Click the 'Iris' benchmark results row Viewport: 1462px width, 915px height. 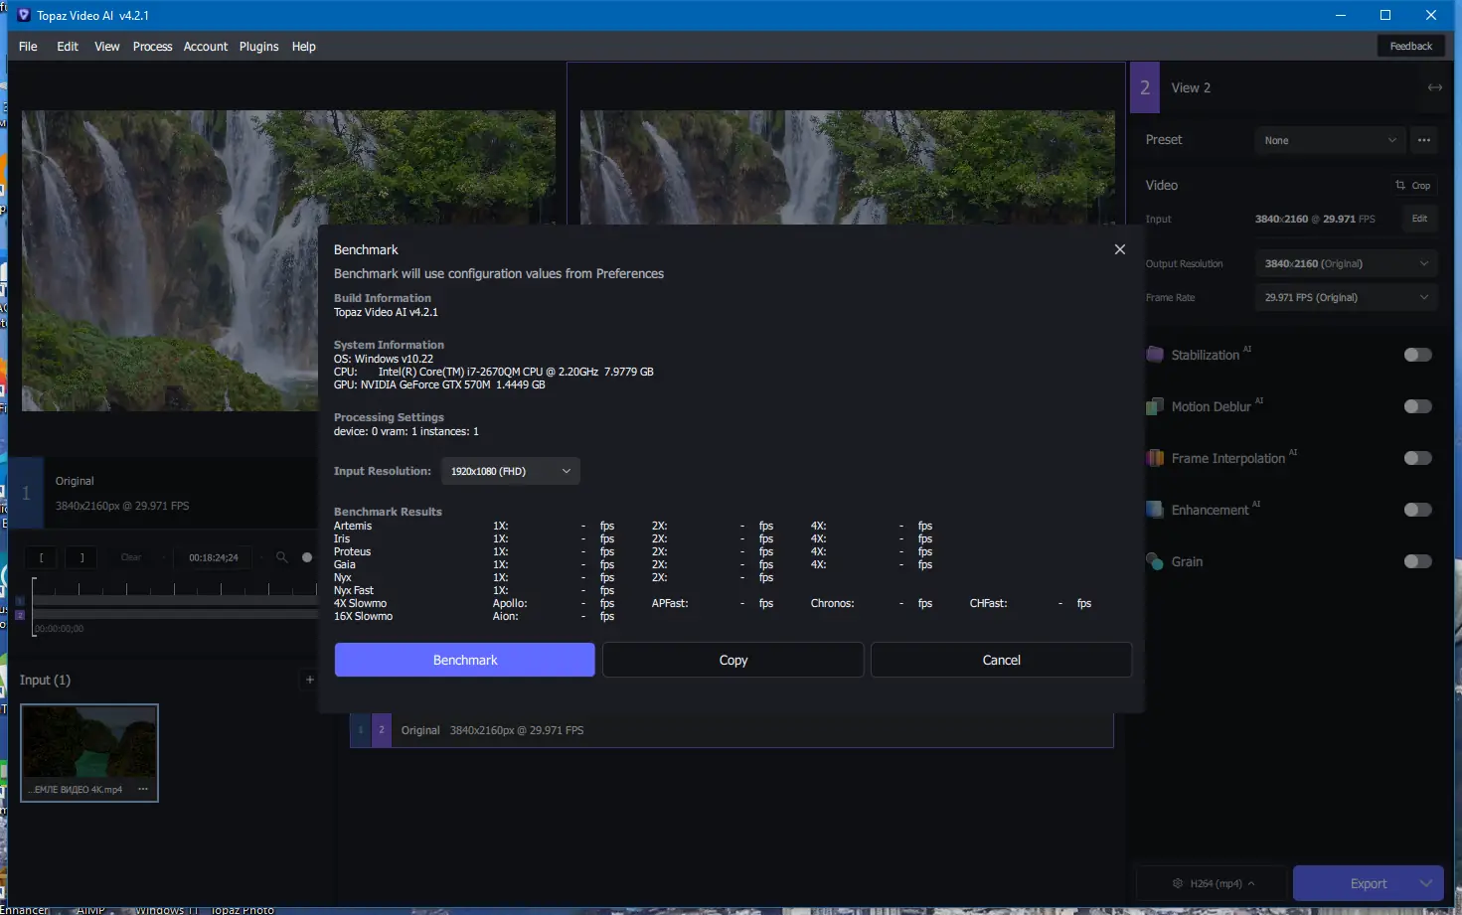click(633, 538)
